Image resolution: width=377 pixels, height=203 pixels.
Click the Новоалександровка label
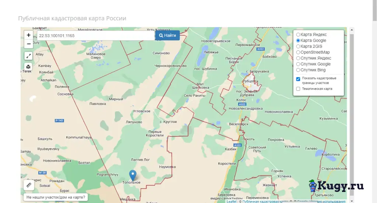[246, 108]
